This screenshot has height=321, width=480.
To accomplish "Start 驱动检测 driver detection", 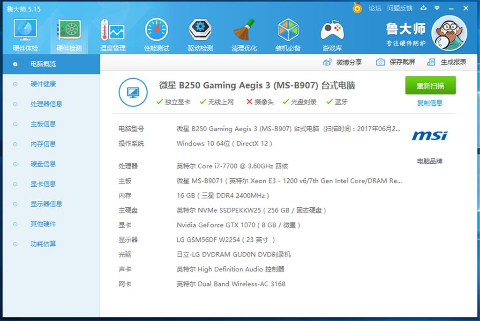I will coord(201,33).
